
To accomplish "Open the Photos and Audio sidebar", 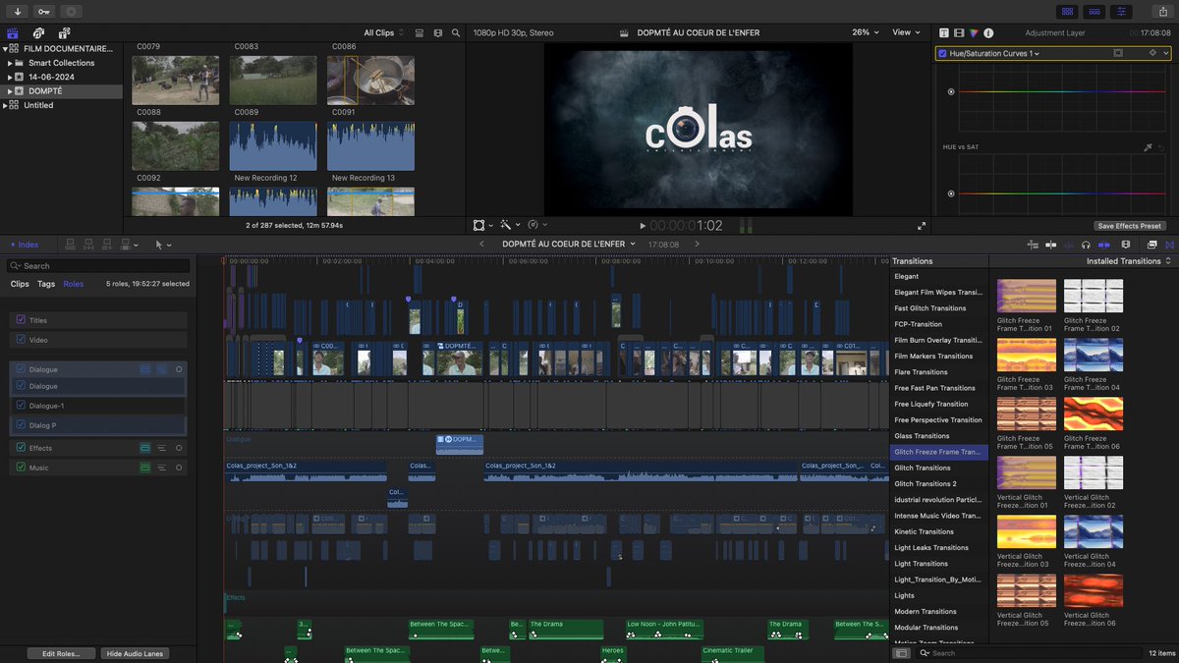I will pos(38,32).
